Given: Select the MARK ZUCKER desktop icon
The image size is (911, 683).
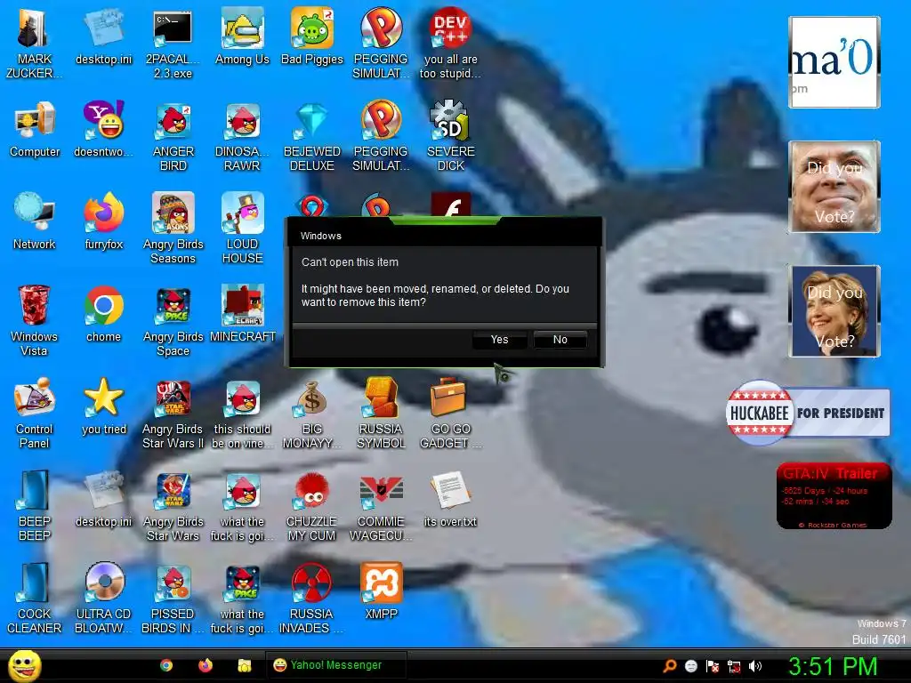Looking at the screenshot, I should [x=35, y=43].
